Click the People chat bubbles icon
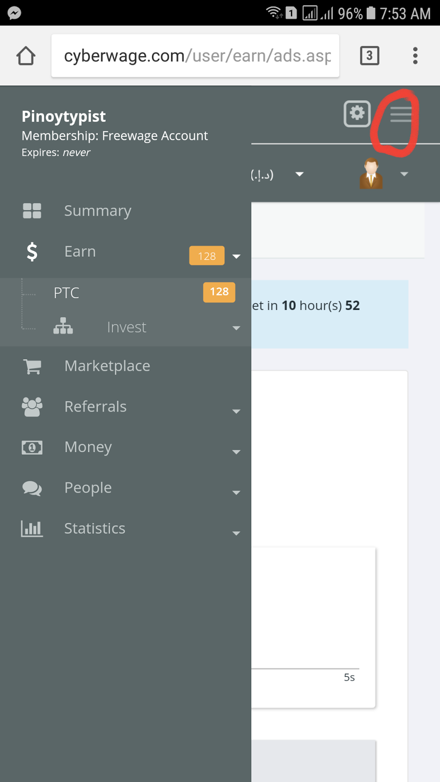 pyautogui.click(x=32, y=488)
